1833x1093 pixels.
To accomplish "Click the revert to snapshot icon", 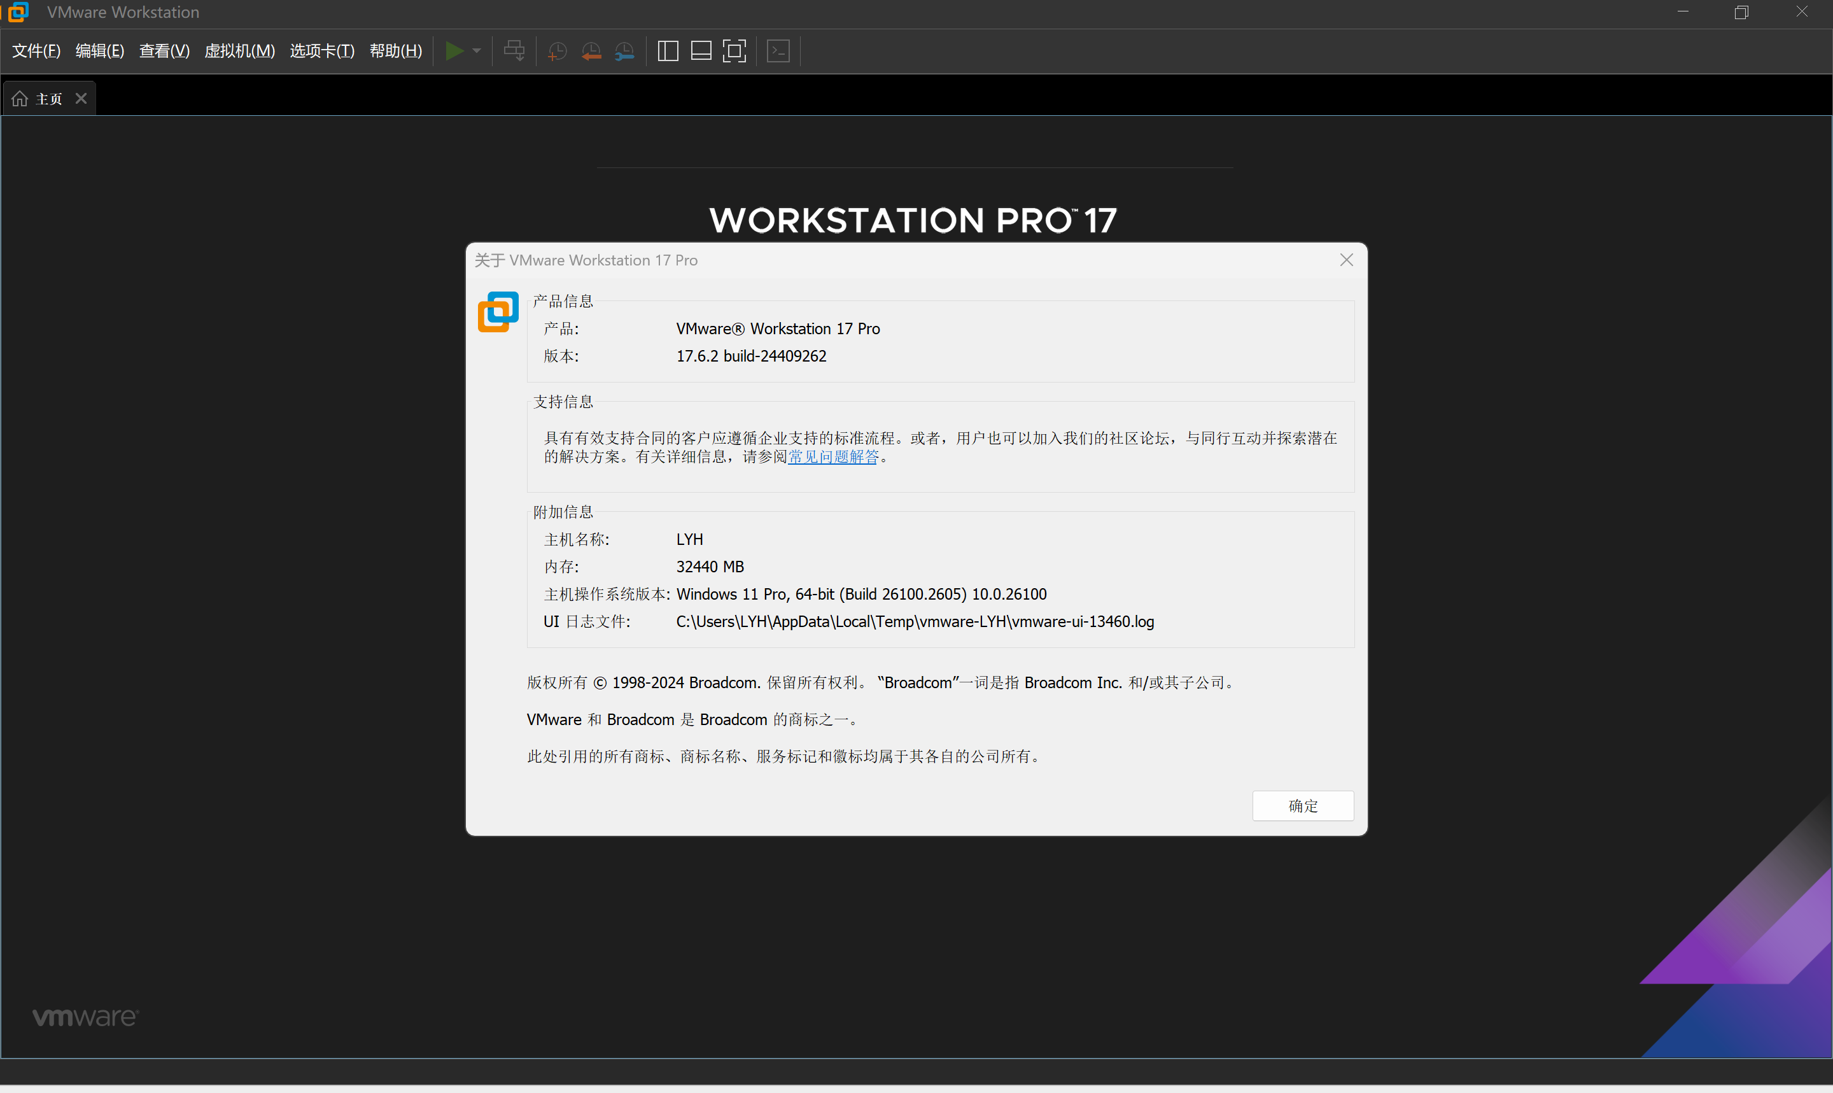I will click(591, 51).
